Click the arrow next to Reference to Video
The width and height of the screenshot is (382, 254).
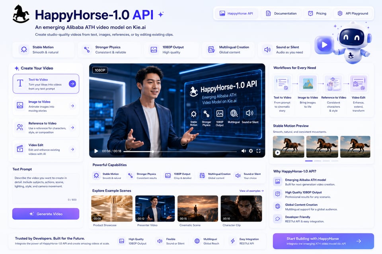pyautogui.click(x=72, y=128)
